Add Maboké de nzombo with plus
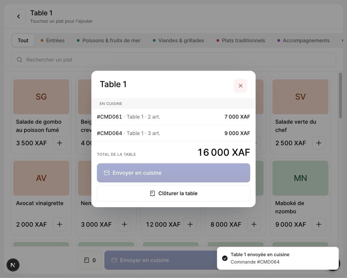 pyautogui.click(x=319, y=224)
